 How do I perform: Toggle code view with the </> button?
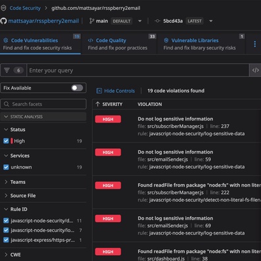click(255, 71)
